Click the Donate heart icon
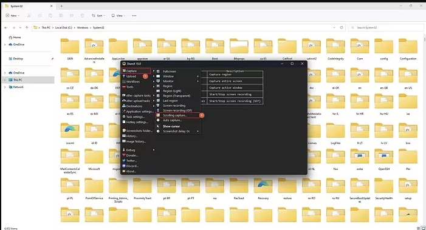 point(124,155)
